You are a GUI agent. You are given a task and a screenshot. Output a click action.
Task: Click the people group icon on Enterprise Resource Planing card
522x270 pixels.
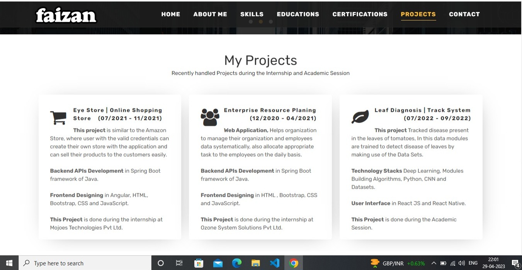coord(210,116)
